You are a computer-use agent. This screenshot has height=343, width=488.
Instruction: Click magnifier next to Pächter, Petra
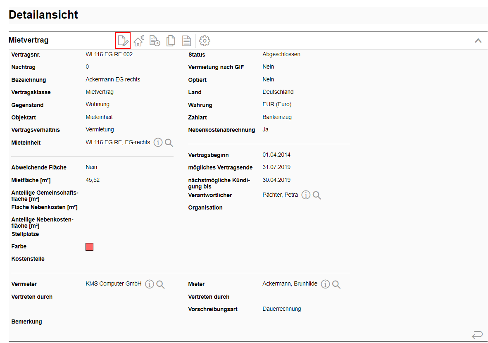pos(317,195)
